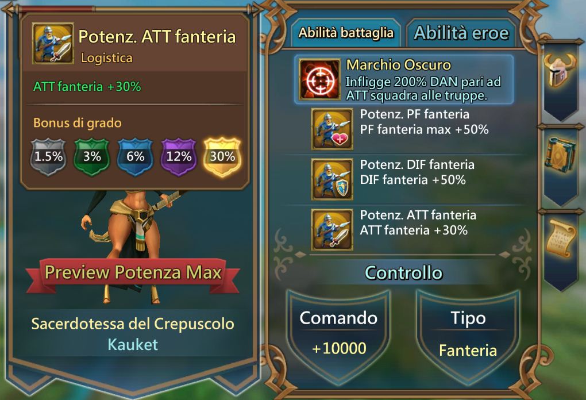
Task: Select the gold 30% grade badge
Action: 222,156
